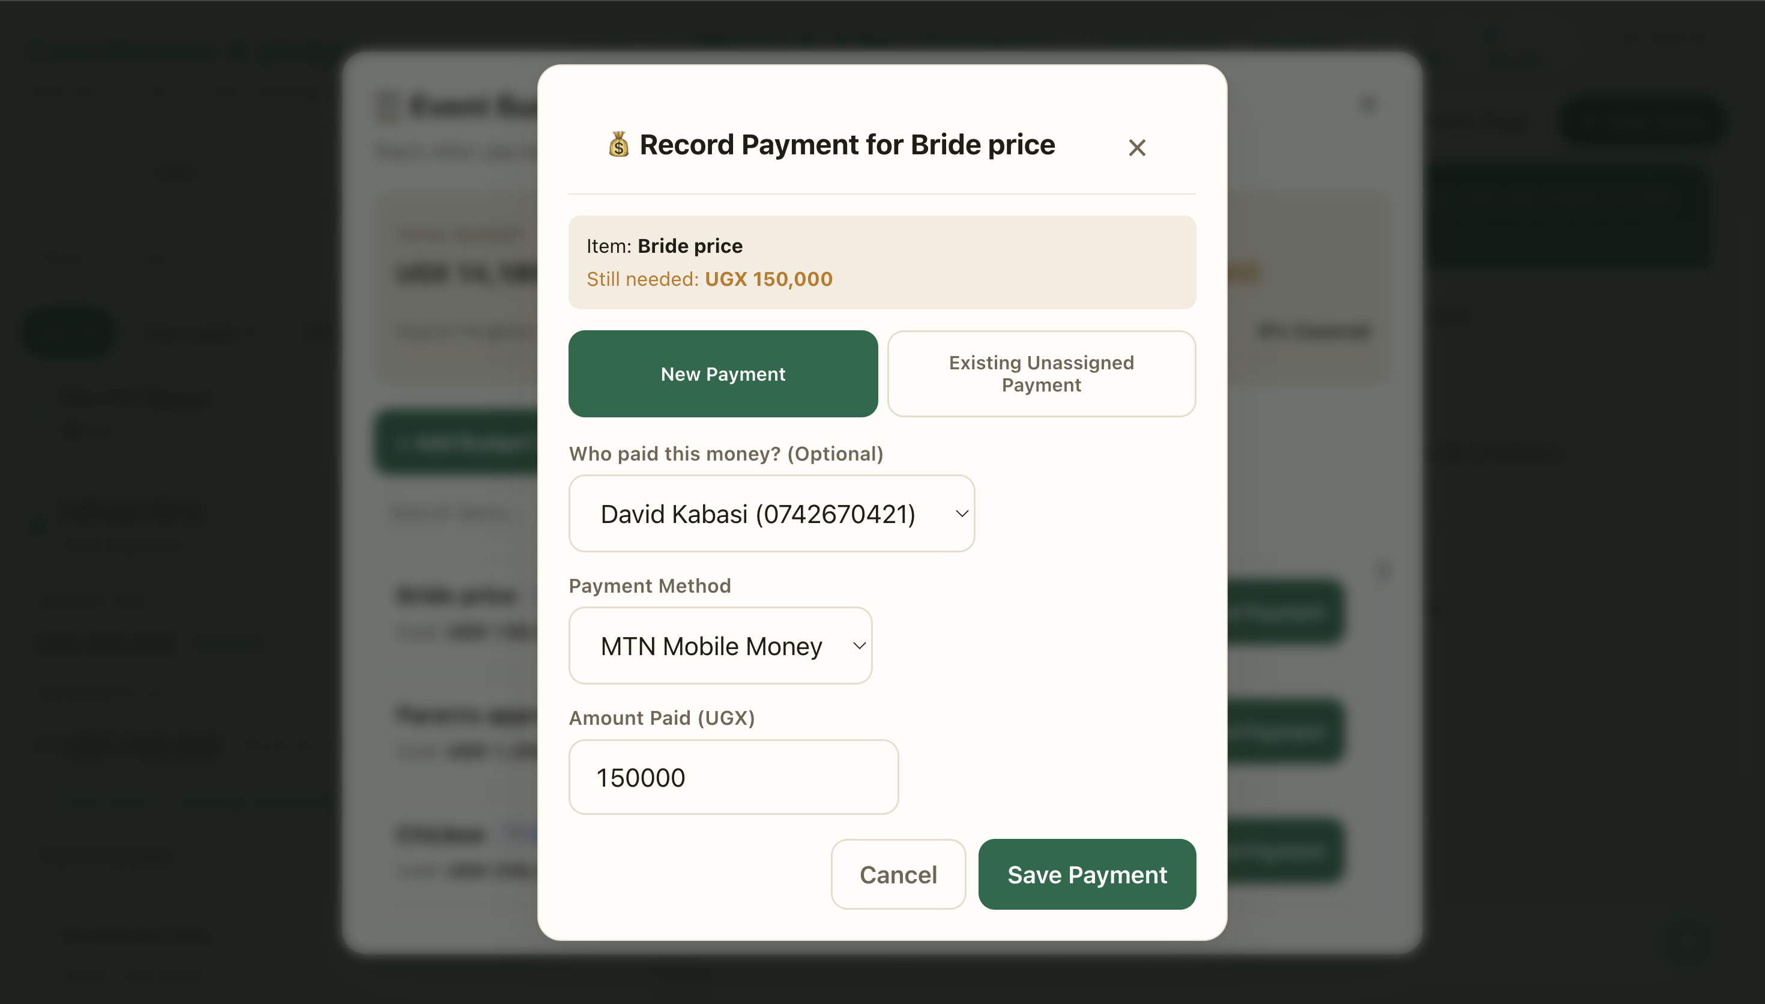Viewport: 1765px width, 1004px height.
Task: Select the New Payment tab
Action: click(x=723, y=373)
